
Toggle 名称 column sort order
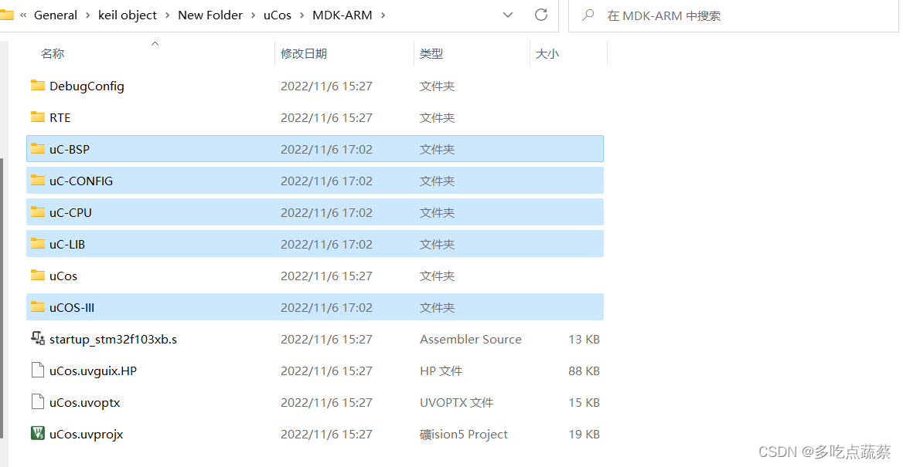pos(52,53)
